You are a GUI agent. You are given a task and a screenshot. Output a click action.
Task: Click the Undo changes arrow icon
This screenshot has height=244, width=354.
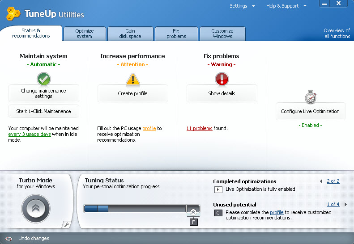[x=9, y=238]
